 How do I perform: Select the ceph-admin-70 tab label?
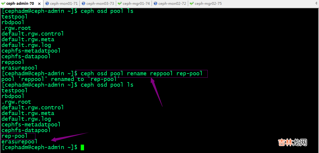20,4
